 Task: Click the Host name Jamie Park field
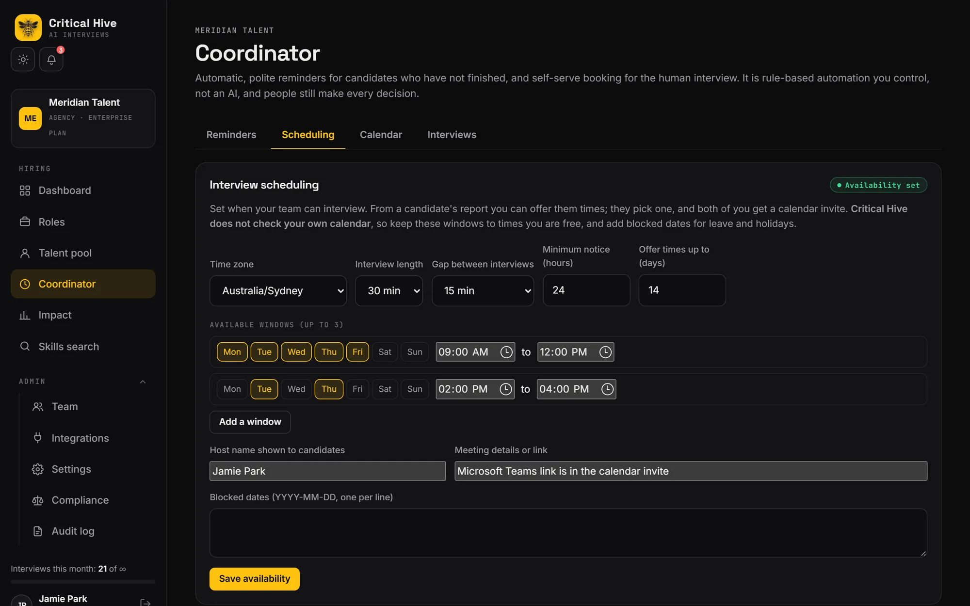[x=327, y=471]
